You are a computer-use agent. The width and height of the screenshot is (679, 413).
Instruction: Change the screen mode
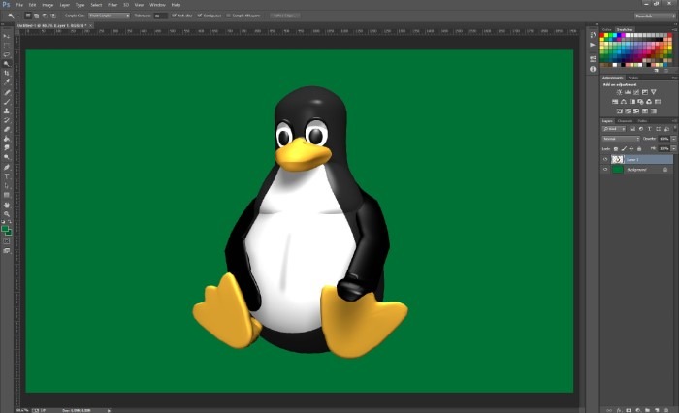point(7,251)
